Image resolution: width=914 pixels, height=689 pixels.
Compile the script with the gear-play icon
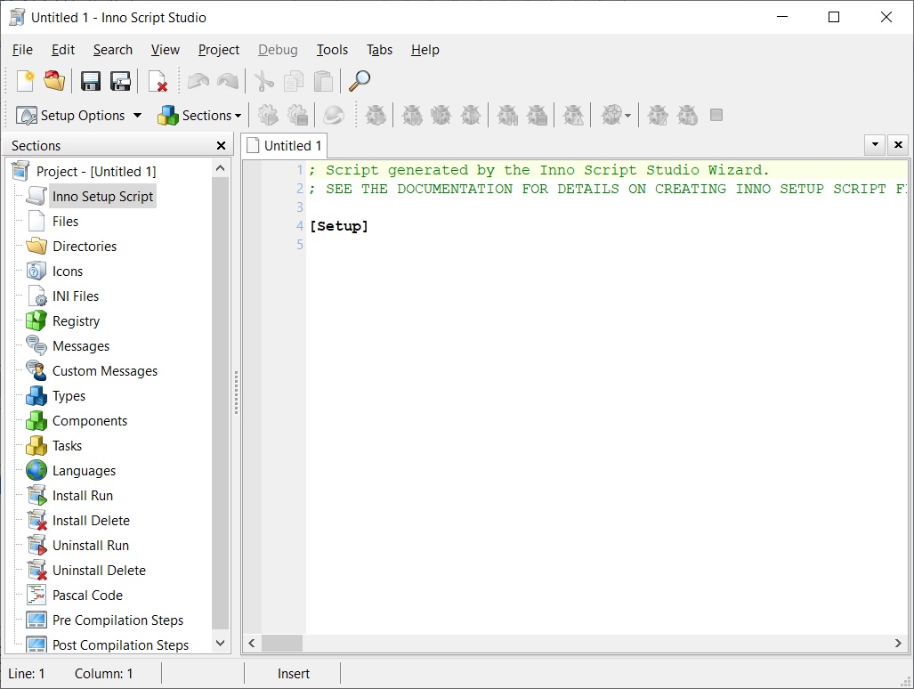point(268,115)
